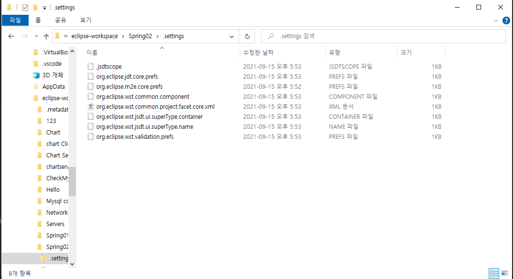Open .vscode folder in navigation pane
513x279 pixels.
51,63
